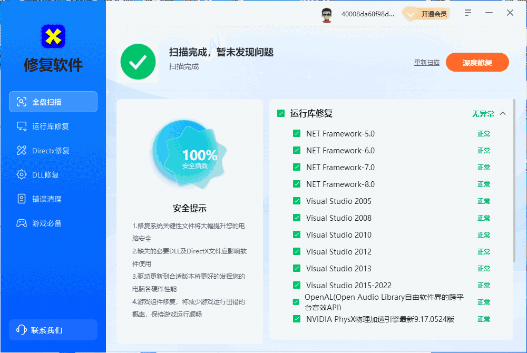Image resolution: width=527 pixels, height=353 pixels.
Task: Click the 联系我们 headset icon
Action: click(x=21, y=329)
